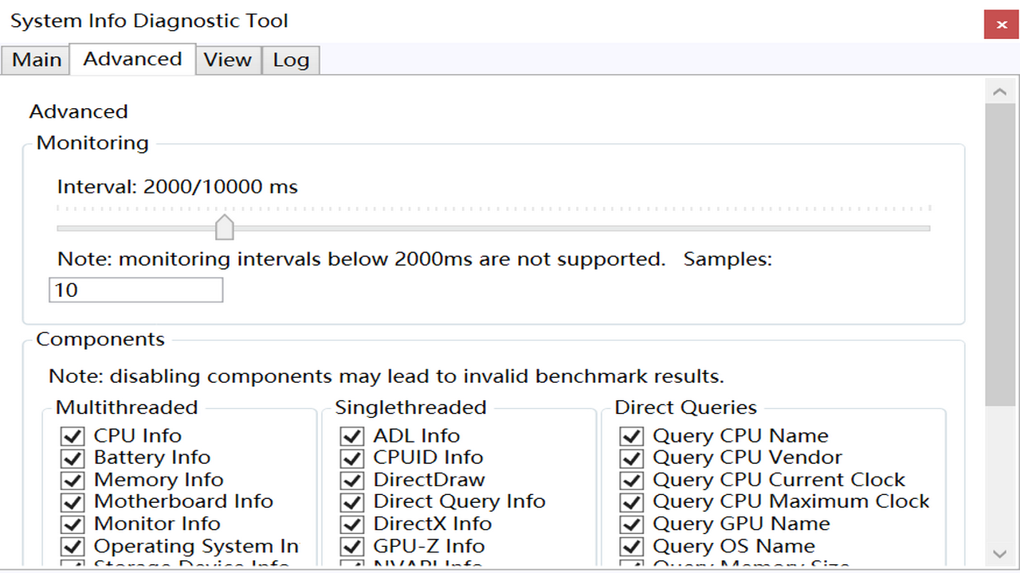Disable Battery Info component

click(73, 458)
